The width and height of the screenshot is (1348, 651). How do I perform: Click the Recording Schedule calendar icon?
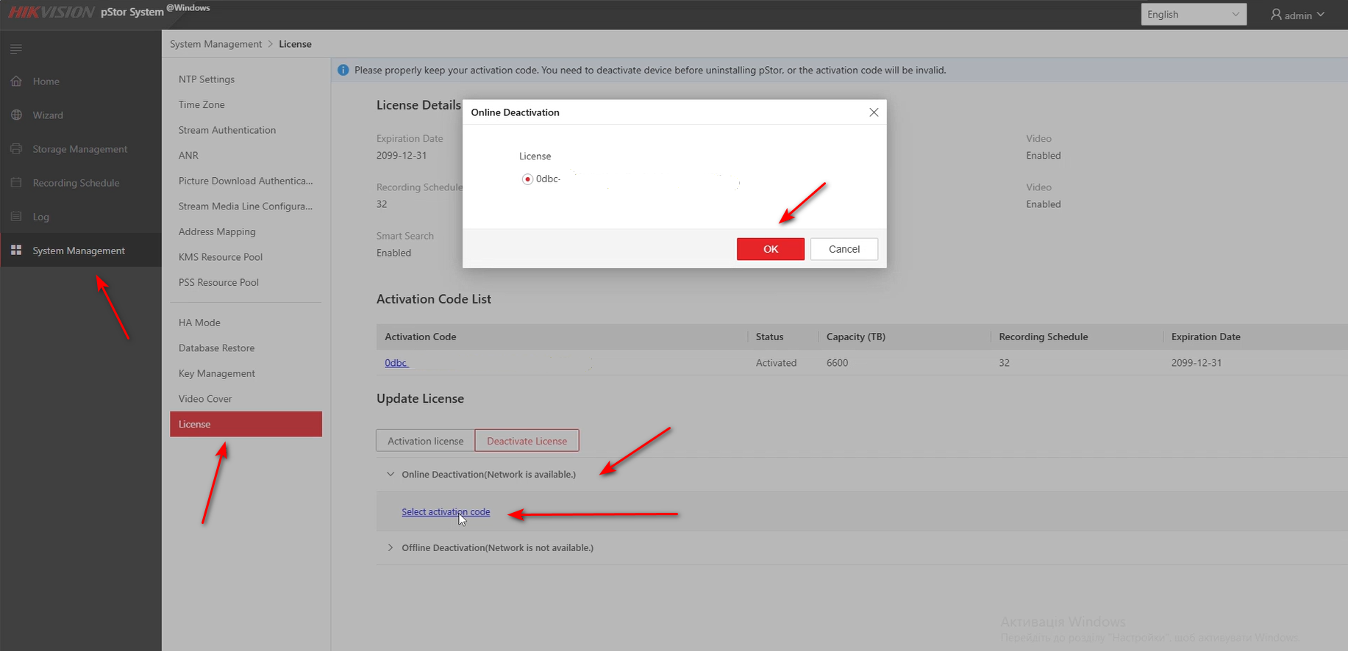(x=16, y=183)
